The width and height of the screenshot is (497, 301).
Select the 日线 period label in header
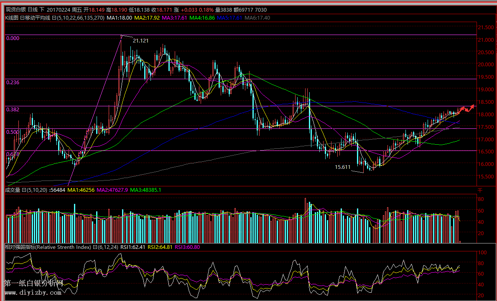point(33,10)
